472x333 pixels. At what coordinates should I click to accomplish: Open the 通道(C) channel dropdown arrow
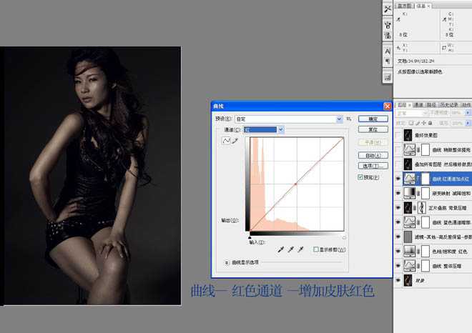click(281, 129)
